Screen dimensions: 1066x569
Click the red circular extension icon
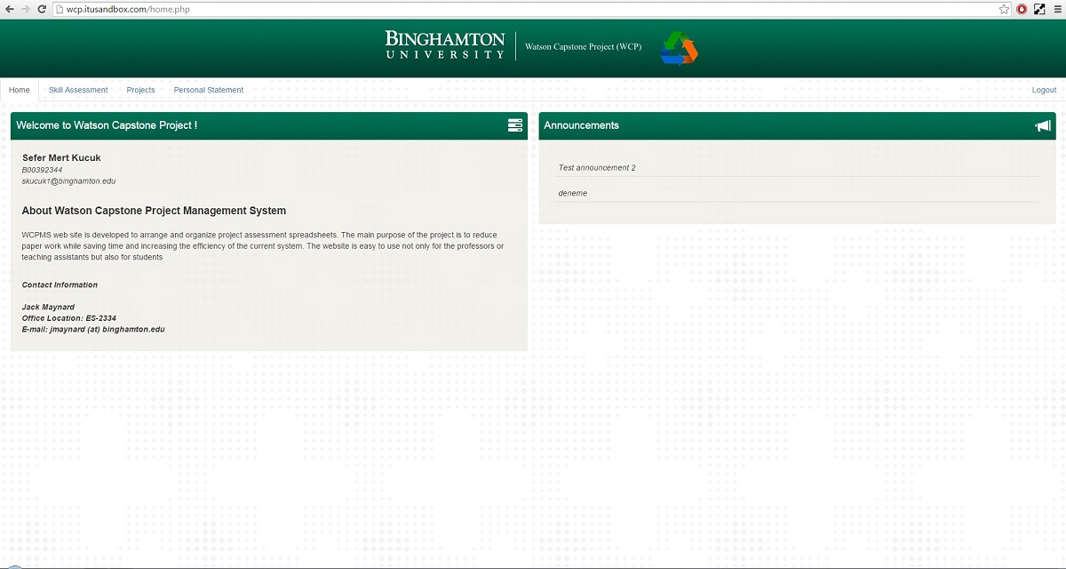[x=1022, y=9]
